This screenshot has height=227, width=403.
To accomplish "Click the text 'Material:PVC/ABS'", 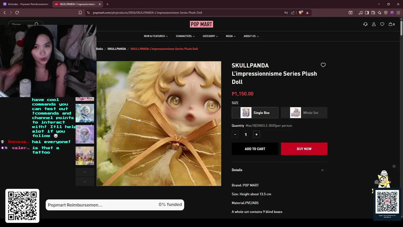I will (245, 203).
